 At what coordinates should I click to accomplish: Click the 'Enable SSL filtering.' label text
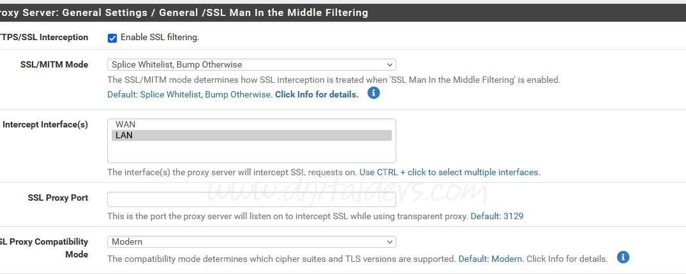coord(160,38)
